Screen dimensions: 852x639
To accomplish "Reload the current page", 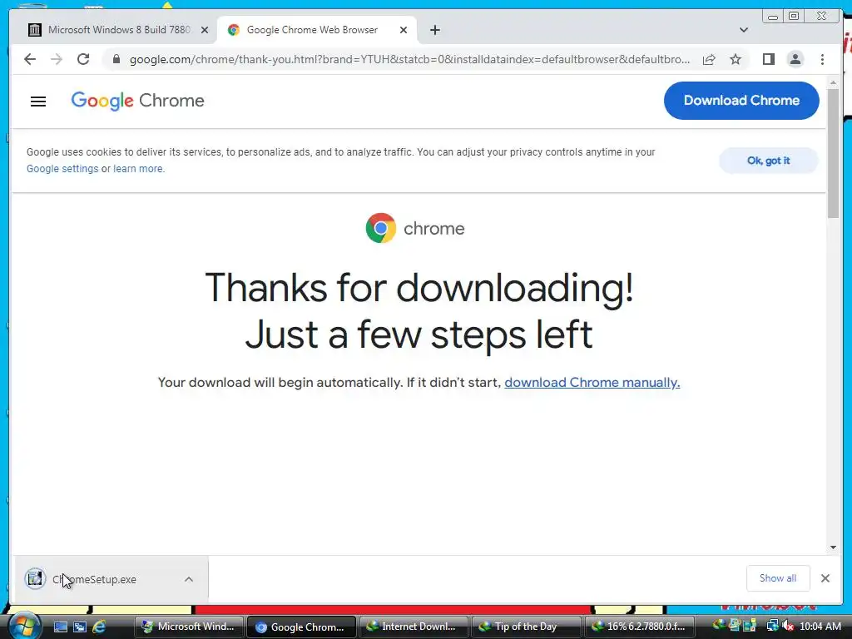I will 83,59.
